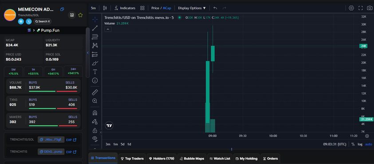Open the Fibonacci retracement tool
This screenshot has height=164, width=374.
[94, 37]
